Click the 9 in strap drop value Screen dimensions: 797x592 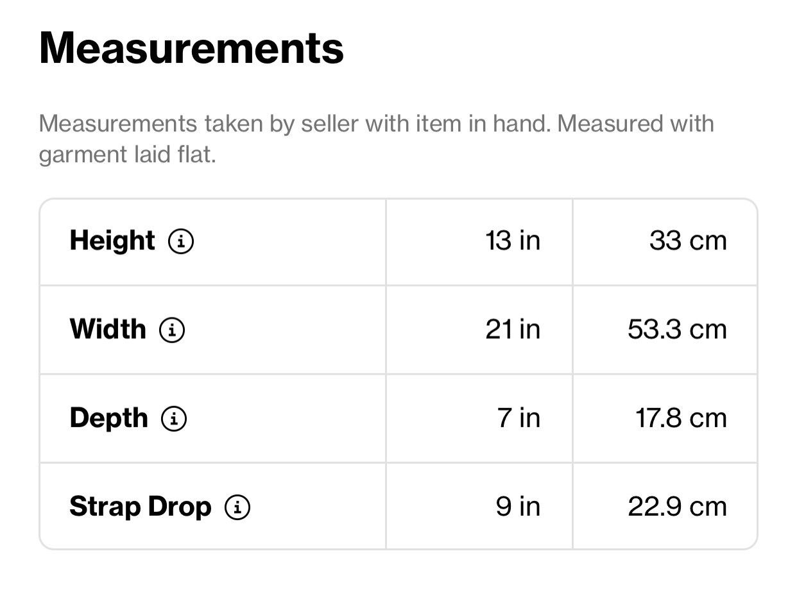[518, 507]
